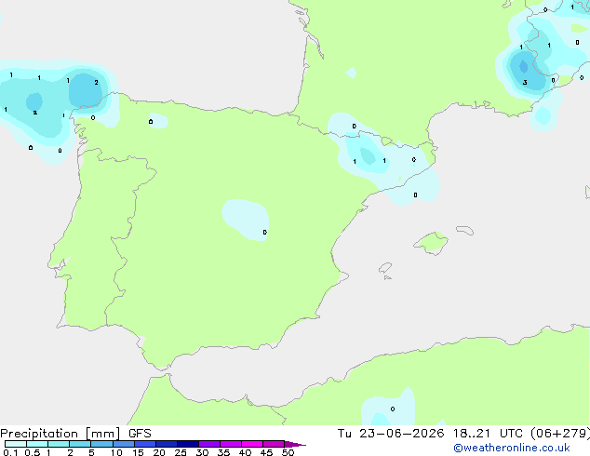Pick the 1–2 mm legend swatch
The width and height of the screenshot is (590, 456).
[59, 444]
